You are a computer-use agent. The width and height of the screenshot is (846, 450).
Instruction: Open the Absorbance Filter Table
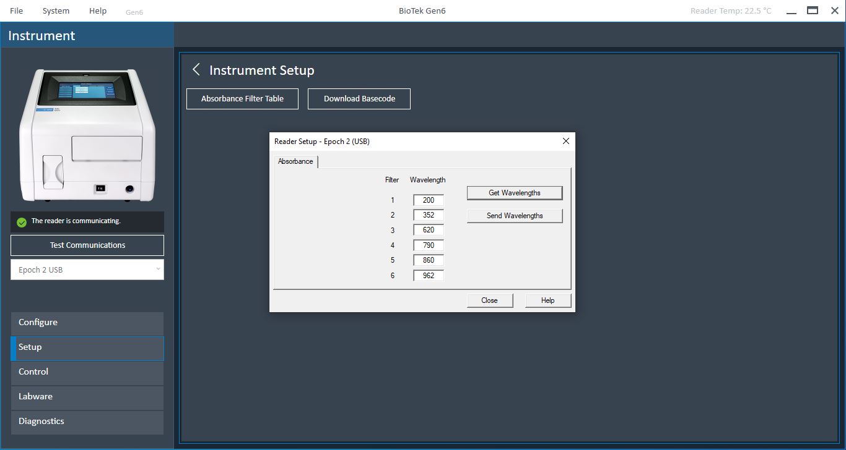point(242,99)
